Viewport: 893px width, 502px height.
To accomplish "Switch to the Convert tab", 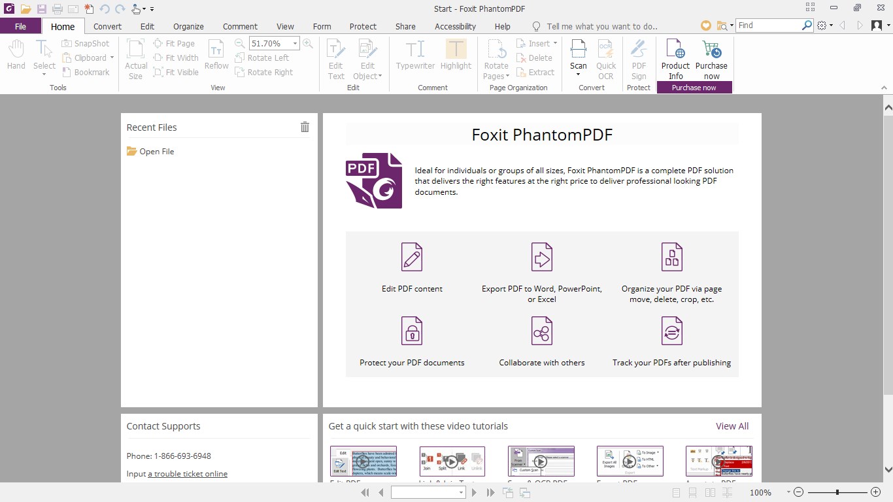I will tap(107, 26).
